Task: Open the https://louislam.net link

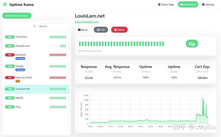Action: [87, 22]
